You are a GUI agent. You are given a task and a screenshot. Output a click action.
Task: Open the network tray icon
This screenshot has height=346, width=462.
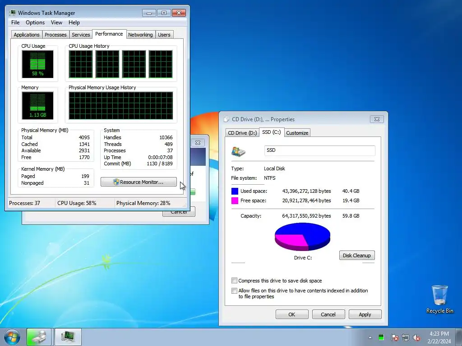(406, 337)
